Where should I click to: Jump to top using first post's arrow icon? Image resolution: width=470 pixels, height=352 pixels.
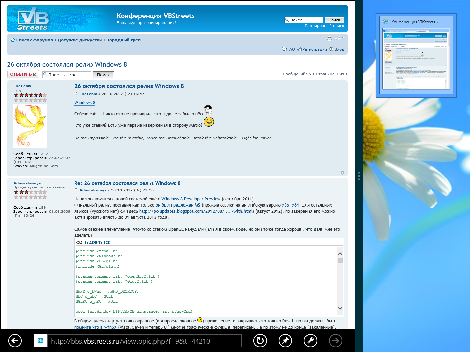342,173
